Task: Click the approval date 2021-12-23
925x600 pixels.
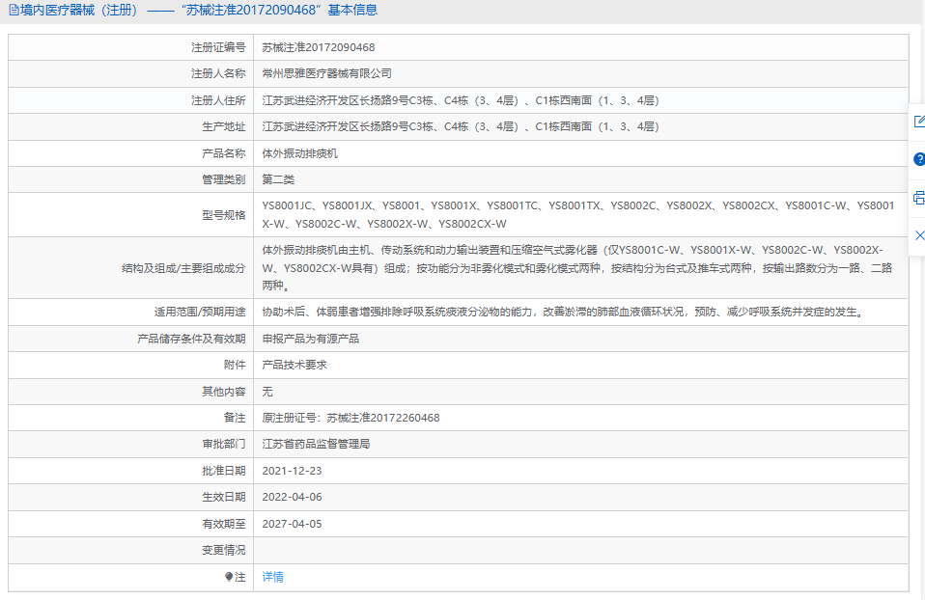Action: pyautogui.click(x=293, y=471)
